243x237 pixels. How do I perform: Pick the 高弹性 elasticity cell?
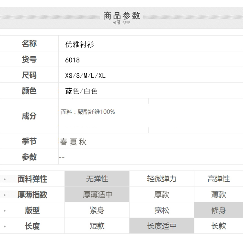click(x=218, y=179)
